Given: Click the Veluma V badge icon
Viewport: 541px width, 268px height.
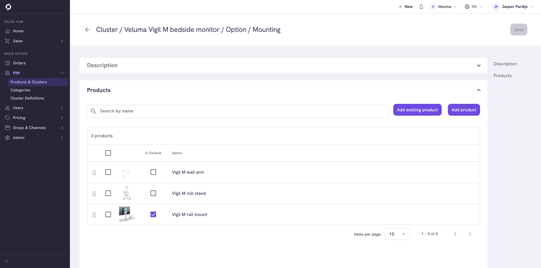Looking at the screenshot, I should 433,7.
